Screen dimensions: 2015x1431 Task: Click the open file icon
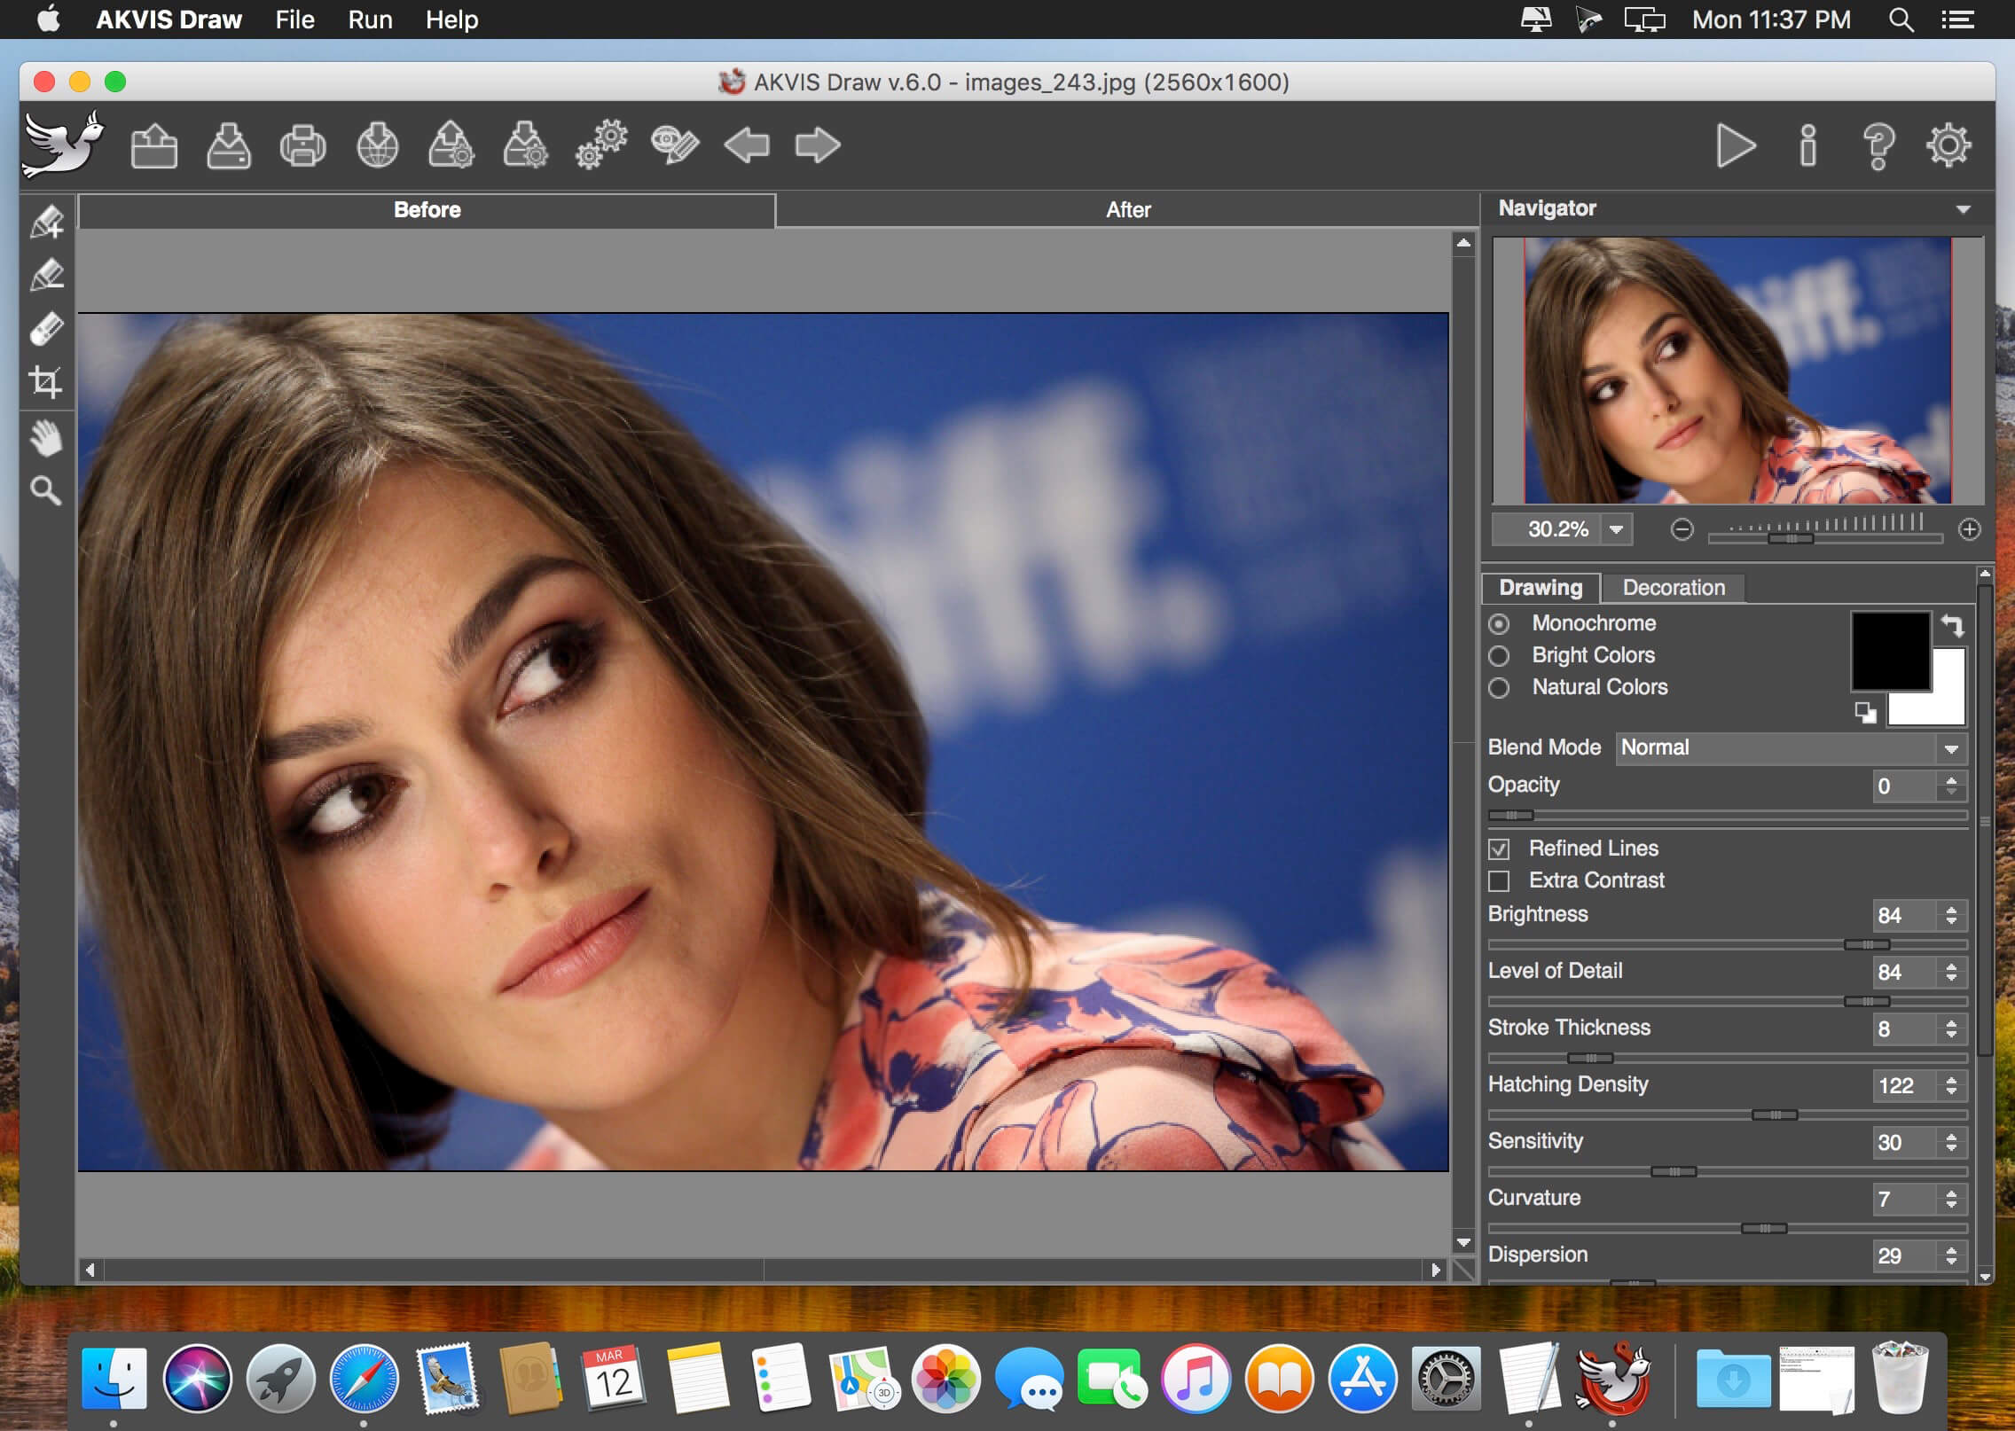153,144
